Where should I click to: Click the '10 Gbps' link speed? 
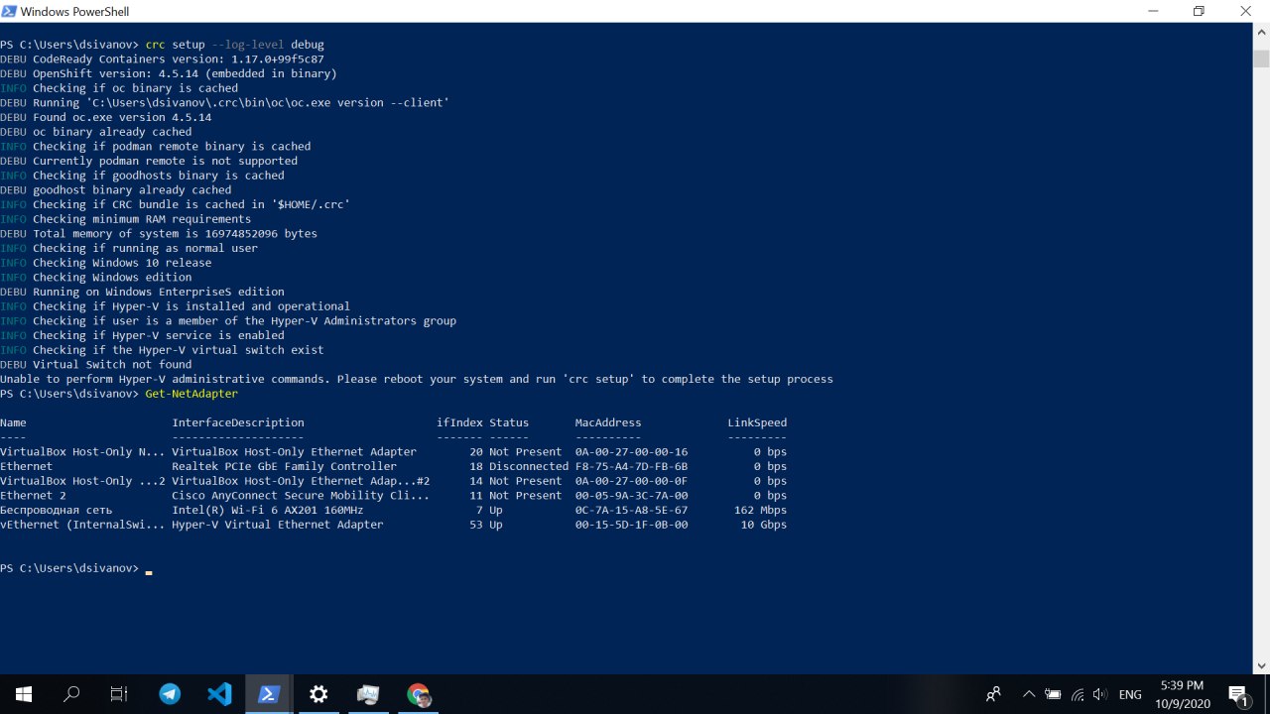pyautogui.click(x=763, y=525)
